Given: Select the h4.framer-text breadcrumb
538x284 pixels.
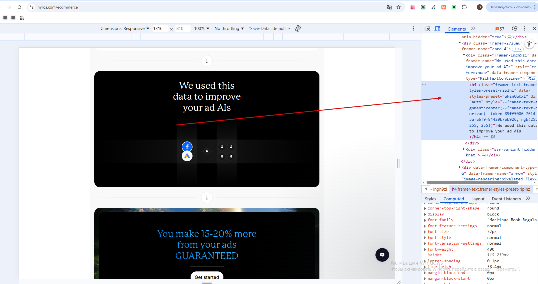Looking at the screenshot, I should 491,189.
